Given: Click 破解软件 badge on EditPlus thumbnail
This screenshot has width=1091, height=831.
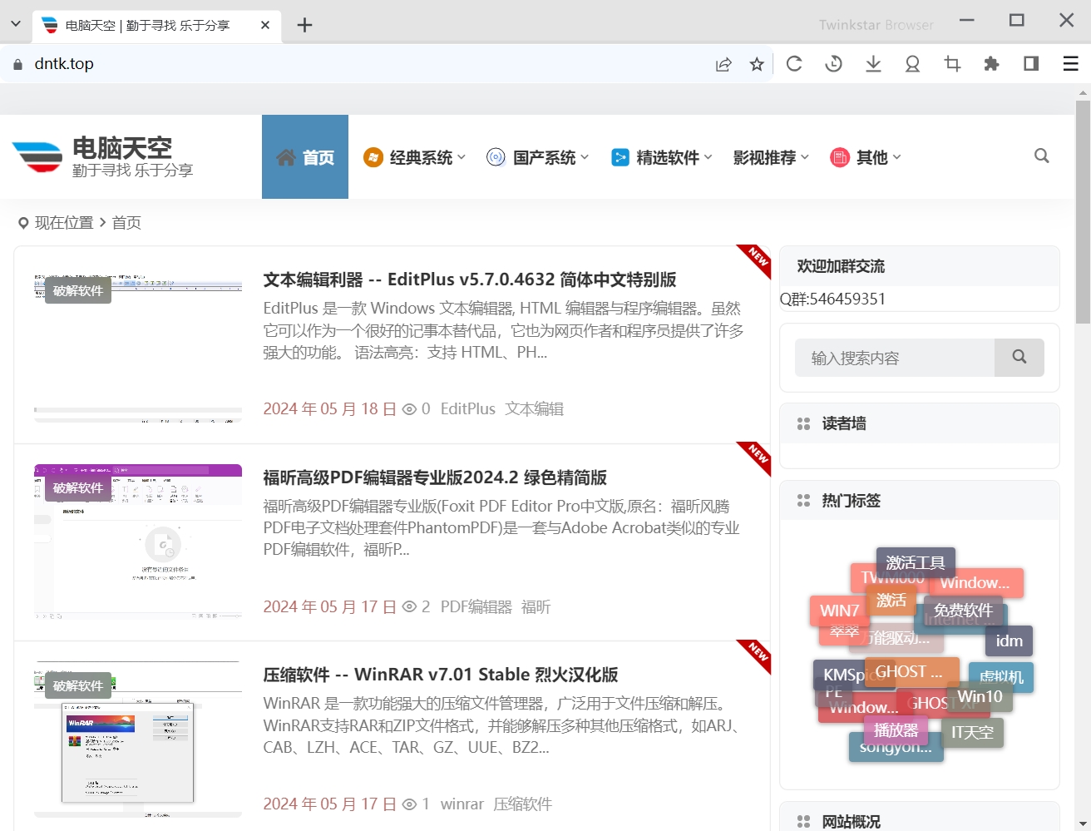Looking at the screenshot, I should (x=78, y=291).
